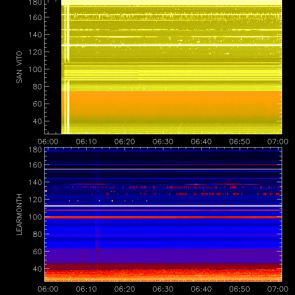Click the 06:10 time label below San Vito plot
This screenshot has width=295, height=295.
pyautogui.click(x=86, y=142)
